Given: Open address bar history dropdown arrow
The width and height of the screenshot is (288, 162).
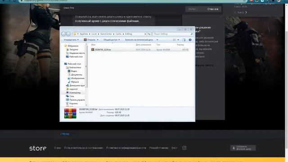Looking at the screenshot, I should (145, 34).
